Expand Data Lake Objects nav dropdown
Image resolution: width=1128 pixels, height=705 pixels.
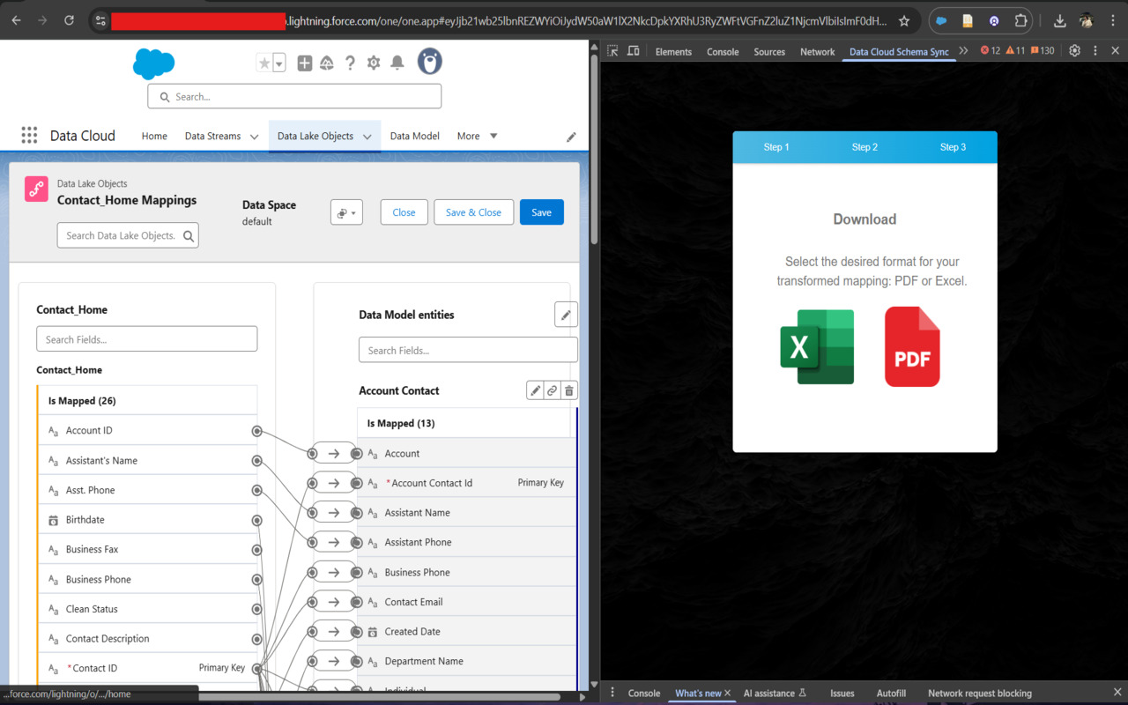coord(367,137)
